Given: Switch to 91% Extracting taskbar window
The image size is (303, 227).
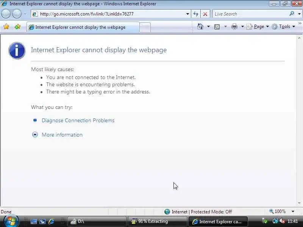Looking at the screenshot, I should pos(157,221).
